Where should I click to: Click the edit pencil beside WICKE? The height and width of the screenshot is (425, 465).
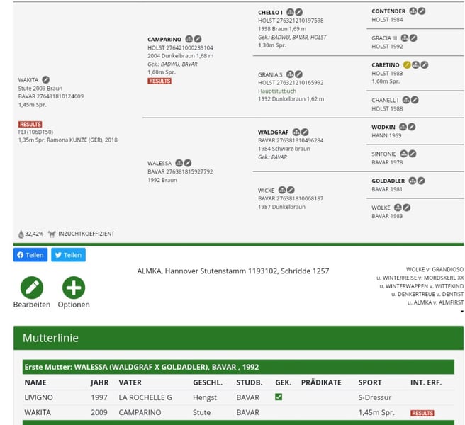pyautogui.click(x=291, y=191)
